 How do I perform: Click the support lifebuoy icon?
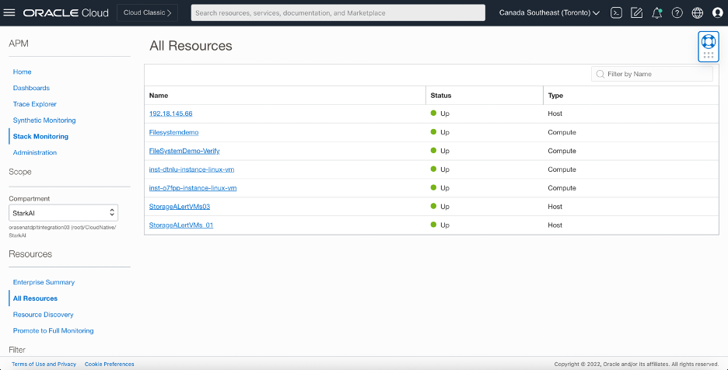[x=709, y=41]
